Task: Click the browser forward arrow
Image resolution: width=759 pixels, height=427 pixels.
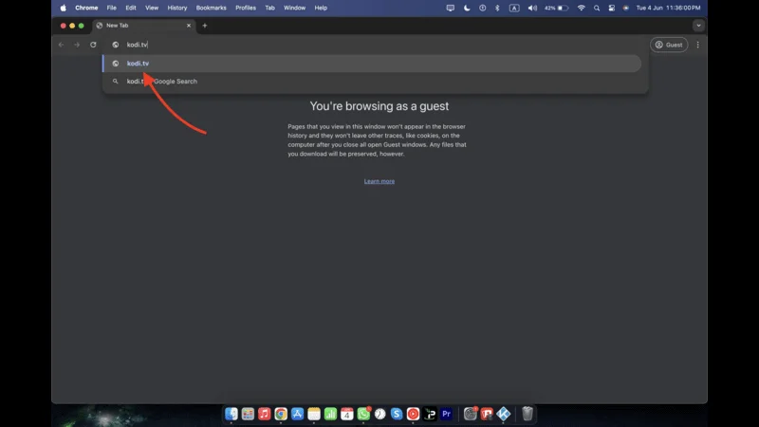Action: click(77, 45)
